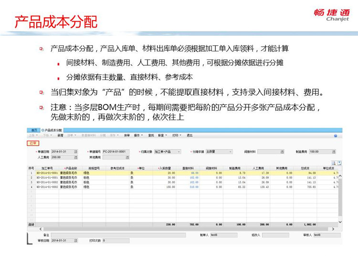358x258 pixels.
Task: Click the 审核人 field
Action: 327,235
